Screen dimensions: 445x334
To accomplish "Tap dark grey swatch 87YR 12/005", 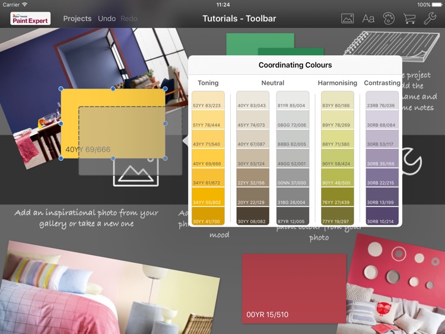I will (293, 216).
